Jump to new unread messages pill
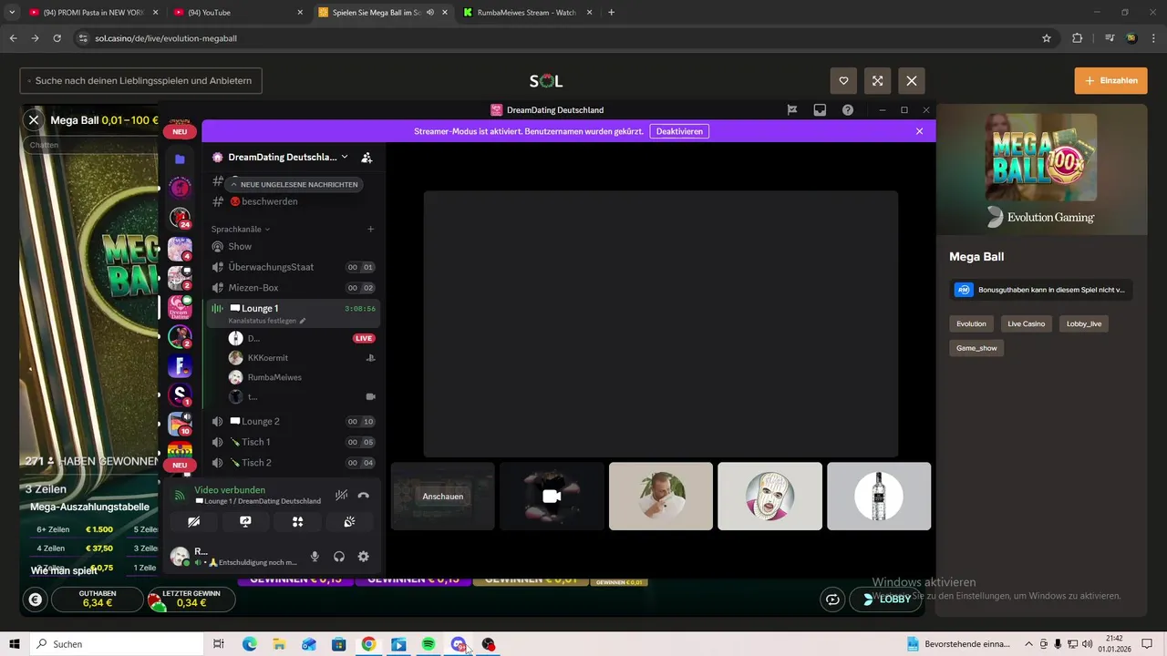The image size is (1167, 656). pos(294,184)
